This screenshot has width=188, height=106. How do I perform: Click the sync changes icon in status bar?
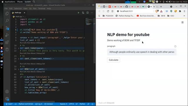pos(16,104)
